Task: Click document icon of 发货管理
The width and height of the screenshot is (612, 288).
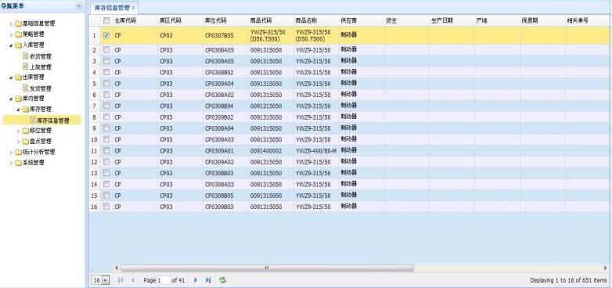Action: (x=26, y=88)
